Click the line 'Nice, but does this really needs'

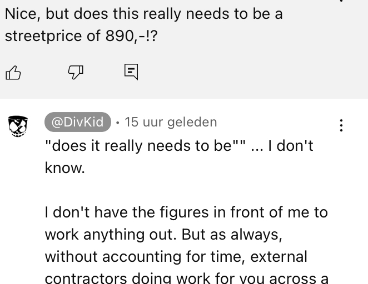pos(143,14)
